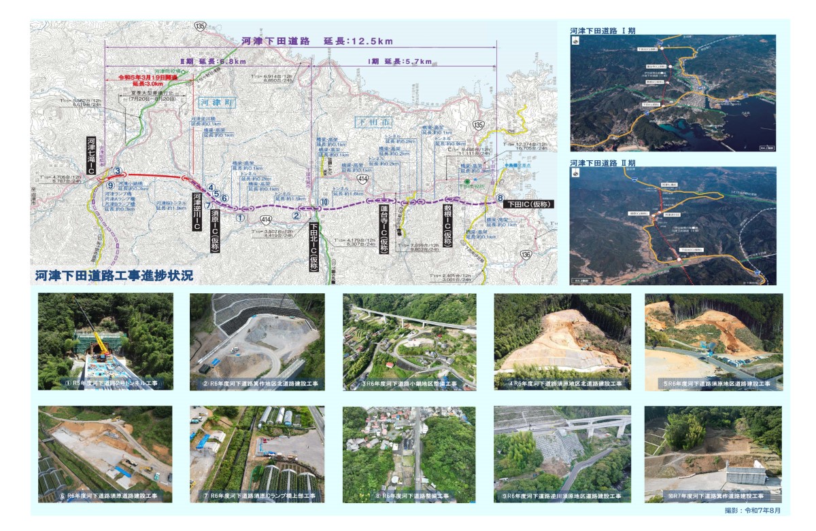The image size is (816, 531).
Task: Click marker ⑧ near 下田IC on the map
Action: pos(500,198)
